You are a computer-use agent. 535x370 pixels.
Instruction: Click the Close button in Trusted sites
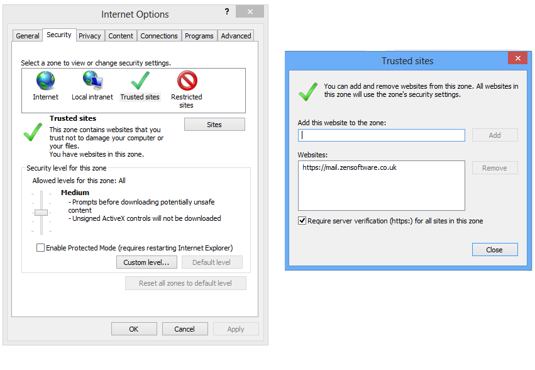494,250
